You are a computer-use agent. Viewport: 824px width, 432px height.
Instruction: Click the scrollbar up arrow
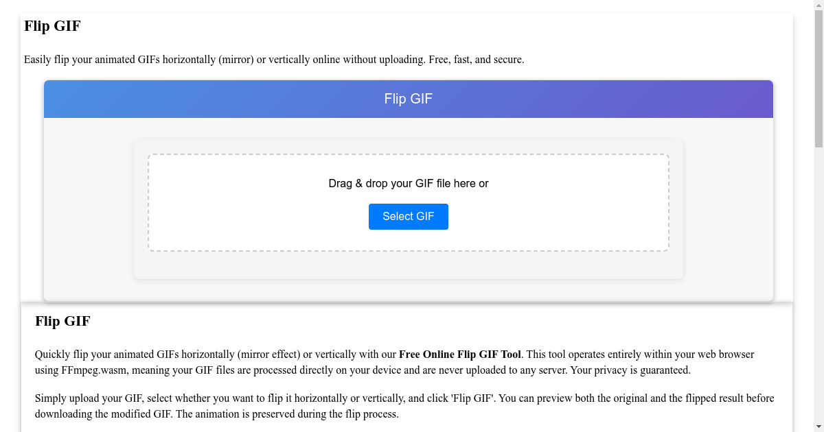[x=818, y=5]
